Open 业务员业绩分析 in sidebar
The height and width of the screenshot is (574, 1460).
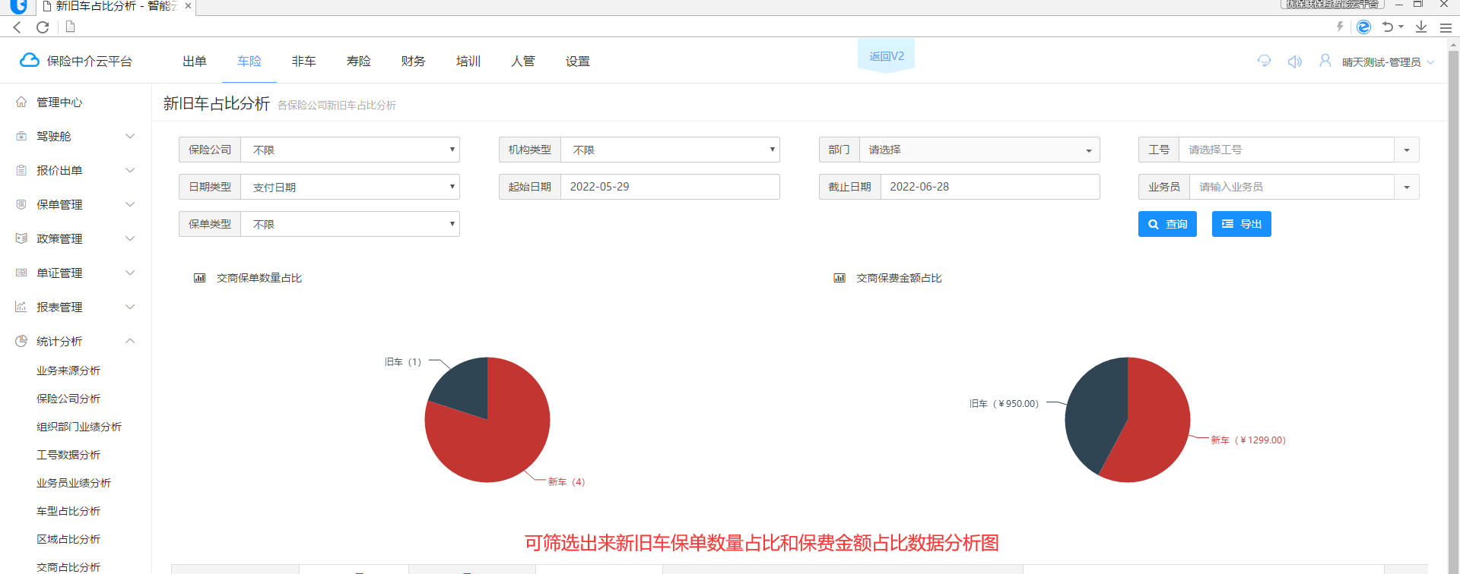[x=74, y=483]
